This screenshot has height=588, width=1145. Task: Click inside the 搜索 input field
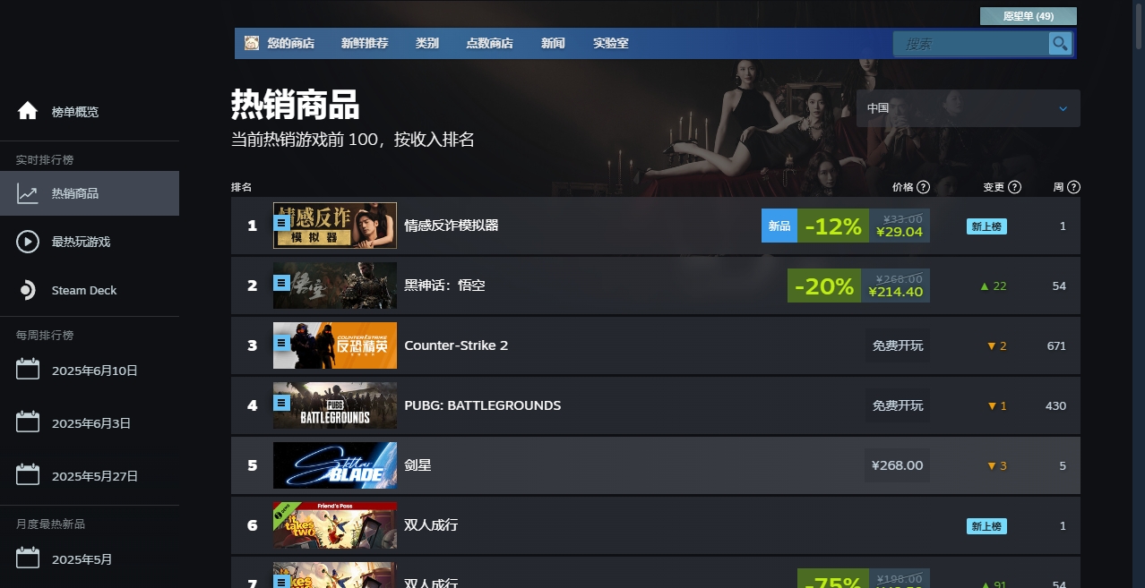[x=971, y=44]
